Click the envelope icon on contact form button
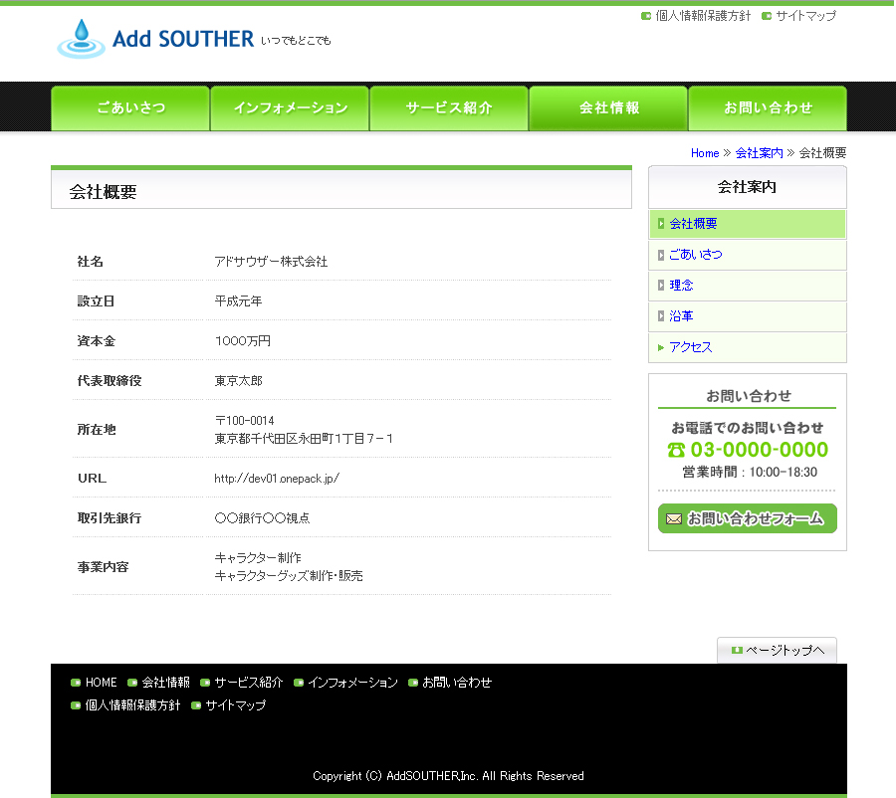896x798 pixels. tap(674, 518)
